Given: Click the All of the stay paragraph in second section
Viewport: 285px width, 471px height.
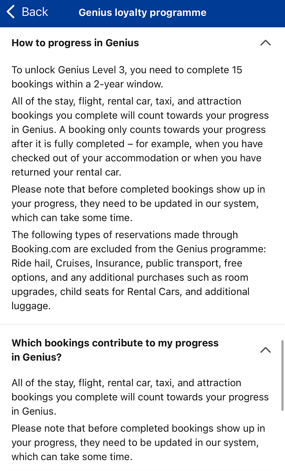Looking at the screenshot, I should [140, 397].
